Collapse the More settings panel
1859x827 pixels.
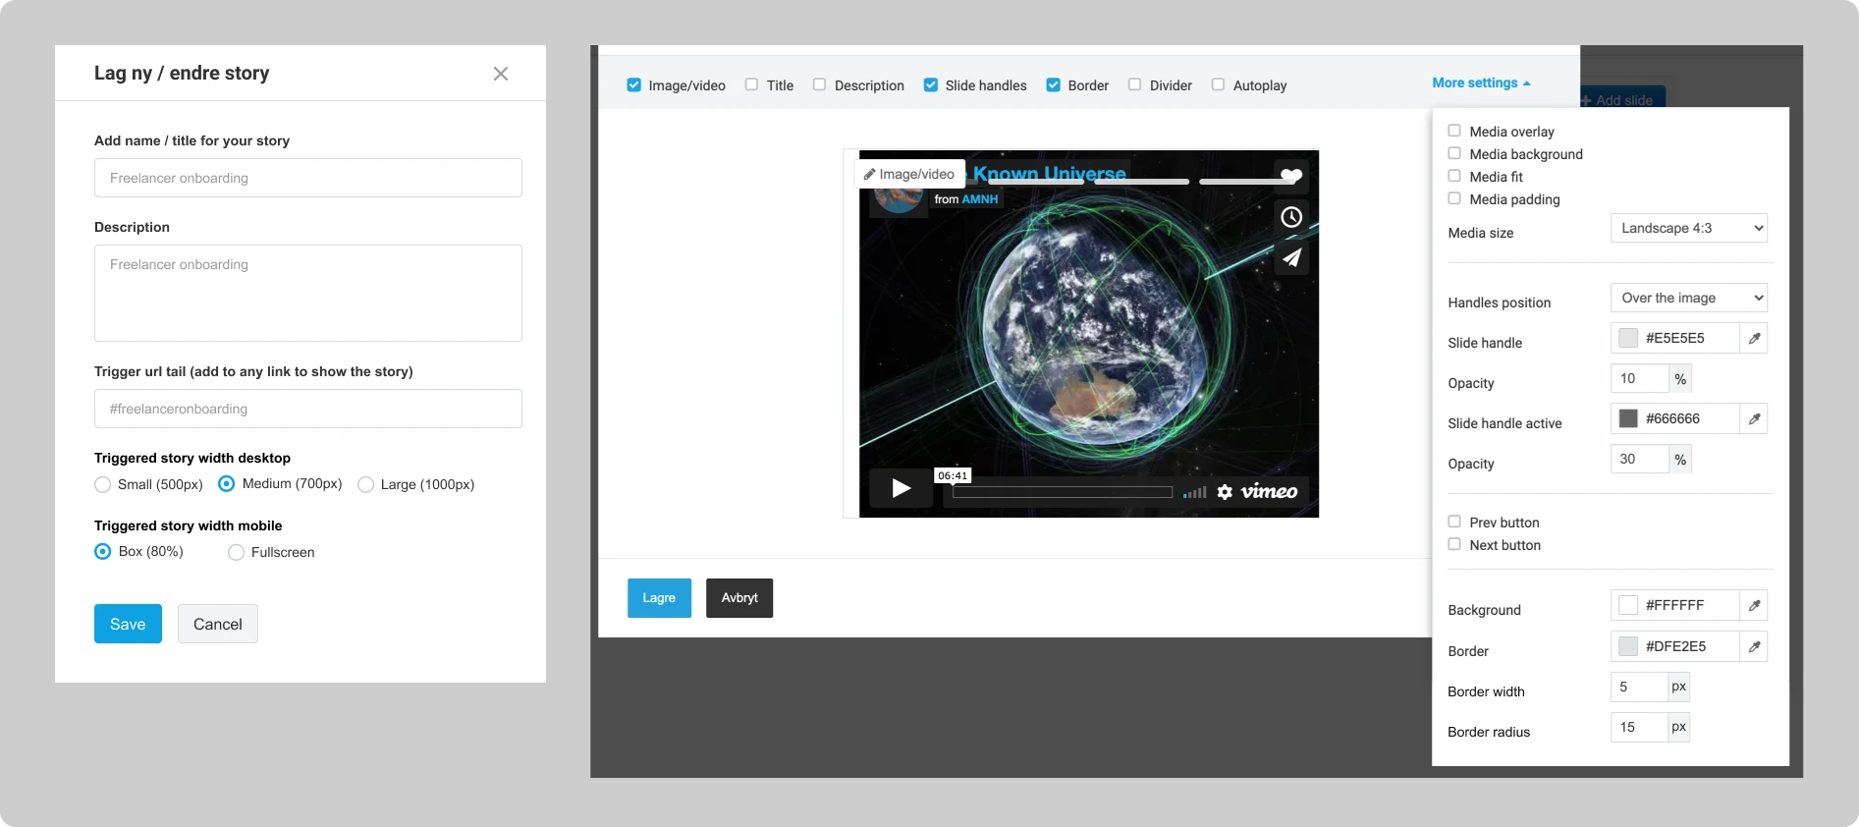pyautogui.click(x=1481, y=83)
